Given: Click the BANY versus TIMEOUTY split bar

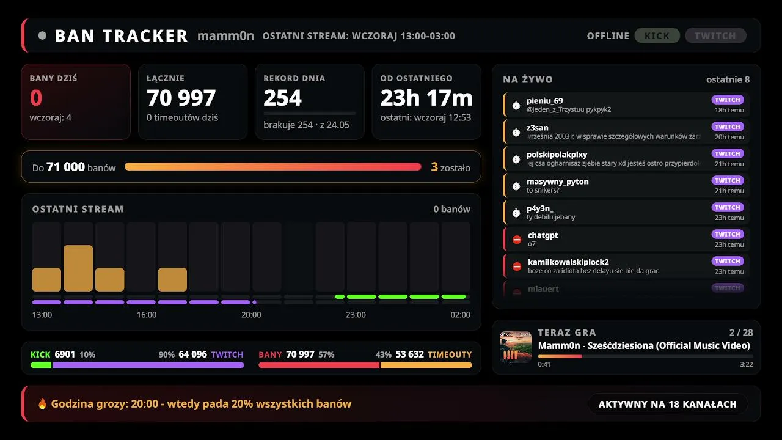Looking at the screenshot, I should click(x=365, y=365).
